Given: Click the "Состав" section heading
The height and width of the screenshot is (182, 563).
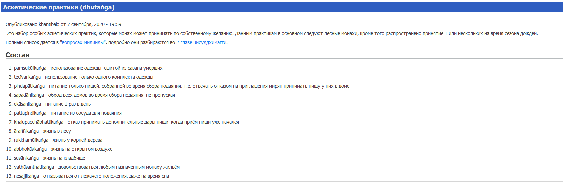Looking at the screenshot, I should tap(17, 55).
